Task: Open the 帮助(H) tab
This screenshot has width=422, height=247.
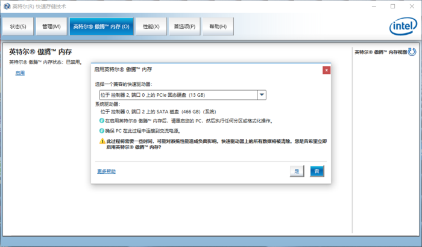Action: tap(218, 26)
